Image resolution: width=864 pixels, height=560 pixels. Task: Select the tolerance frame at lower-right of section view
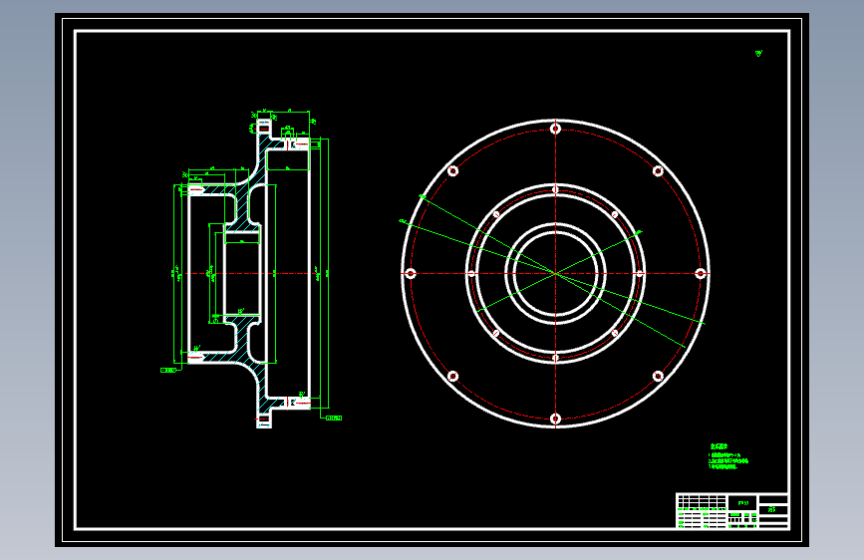[334, 418]
